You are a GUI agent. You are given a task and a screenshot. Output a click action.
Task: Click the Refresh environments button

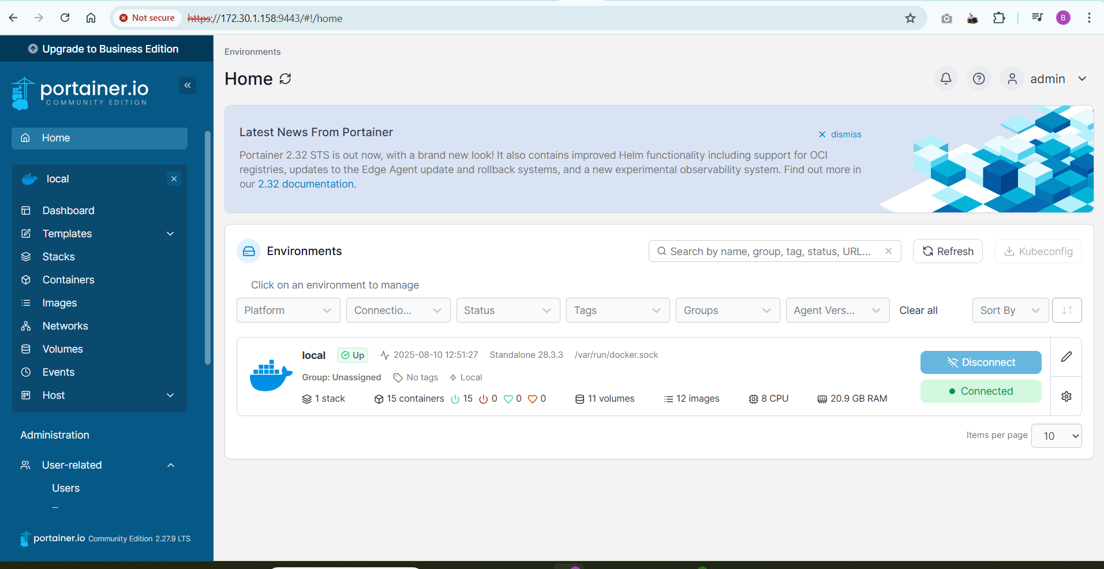click(948, 251)
